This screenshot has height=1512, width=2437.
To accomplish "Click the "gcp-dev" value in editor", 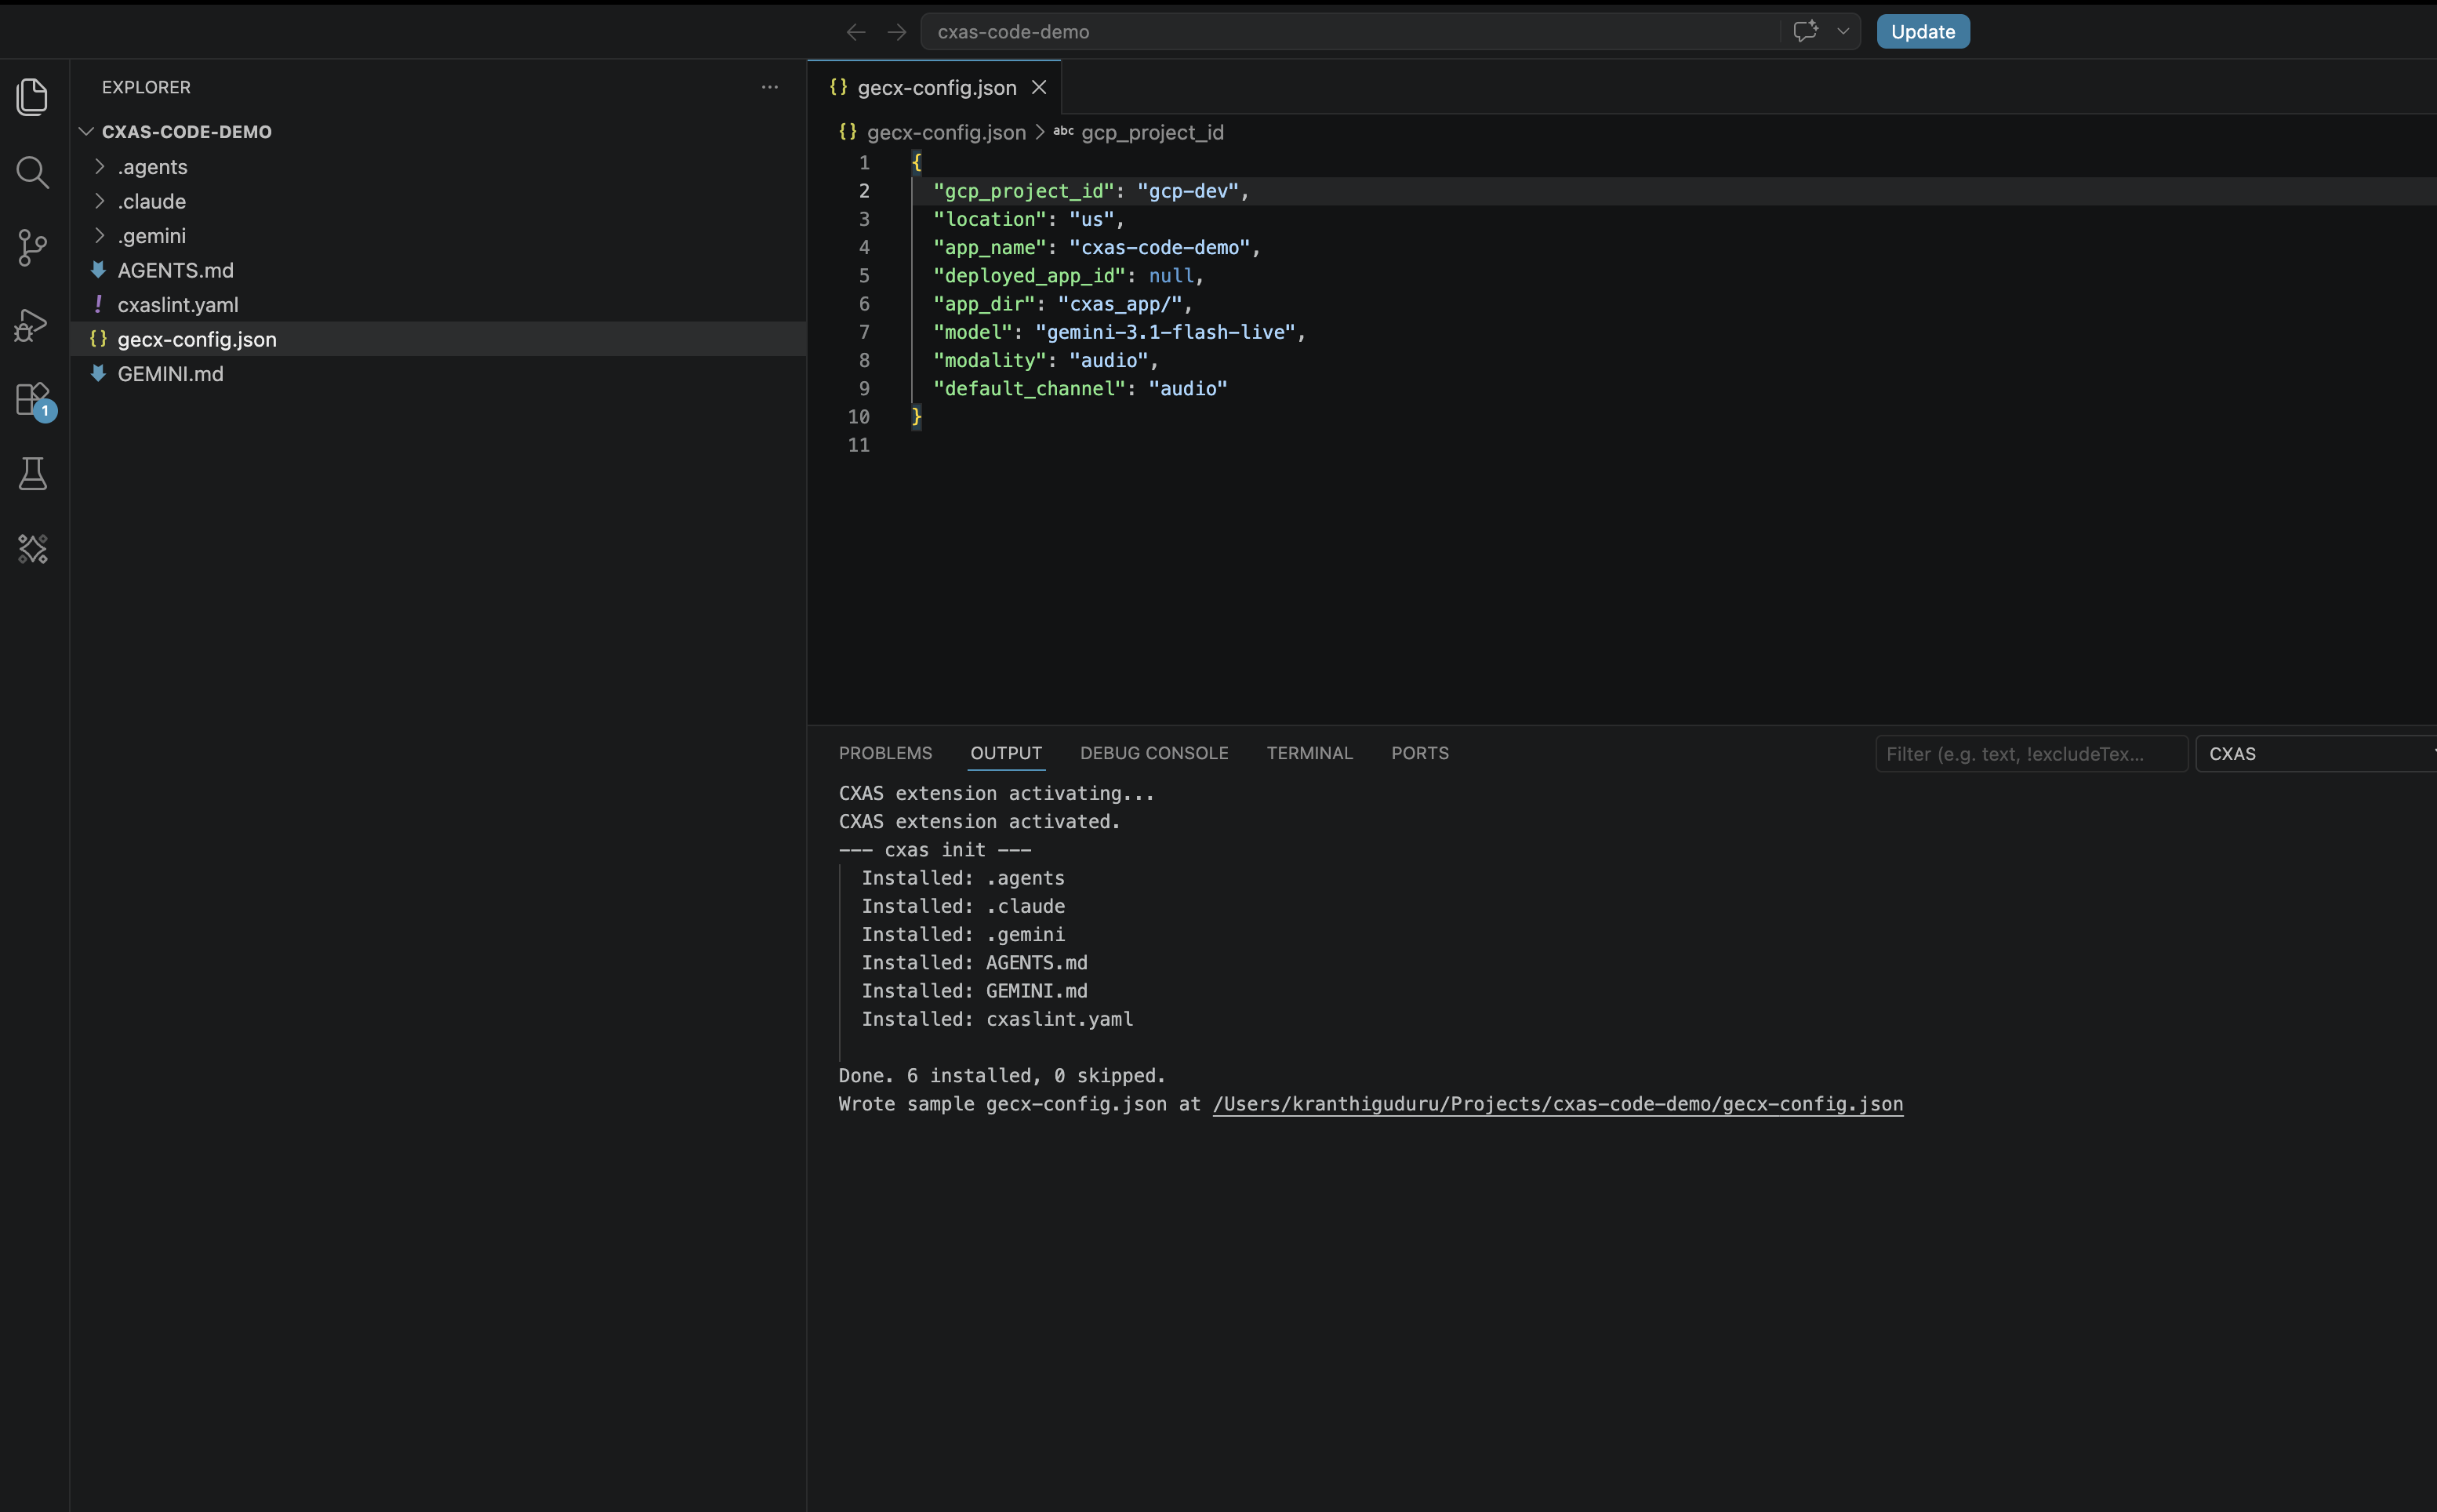I will click(x=1187, y=191).
